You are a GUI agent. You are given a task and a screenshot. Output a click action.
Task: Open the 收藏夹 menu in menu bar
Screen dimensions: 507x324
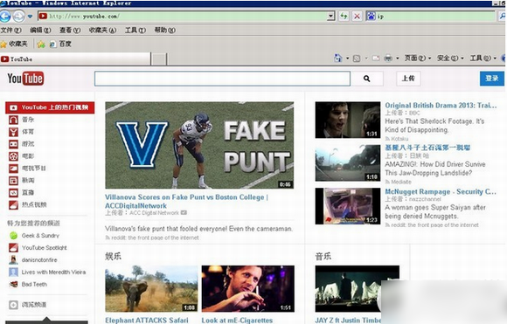102,30
